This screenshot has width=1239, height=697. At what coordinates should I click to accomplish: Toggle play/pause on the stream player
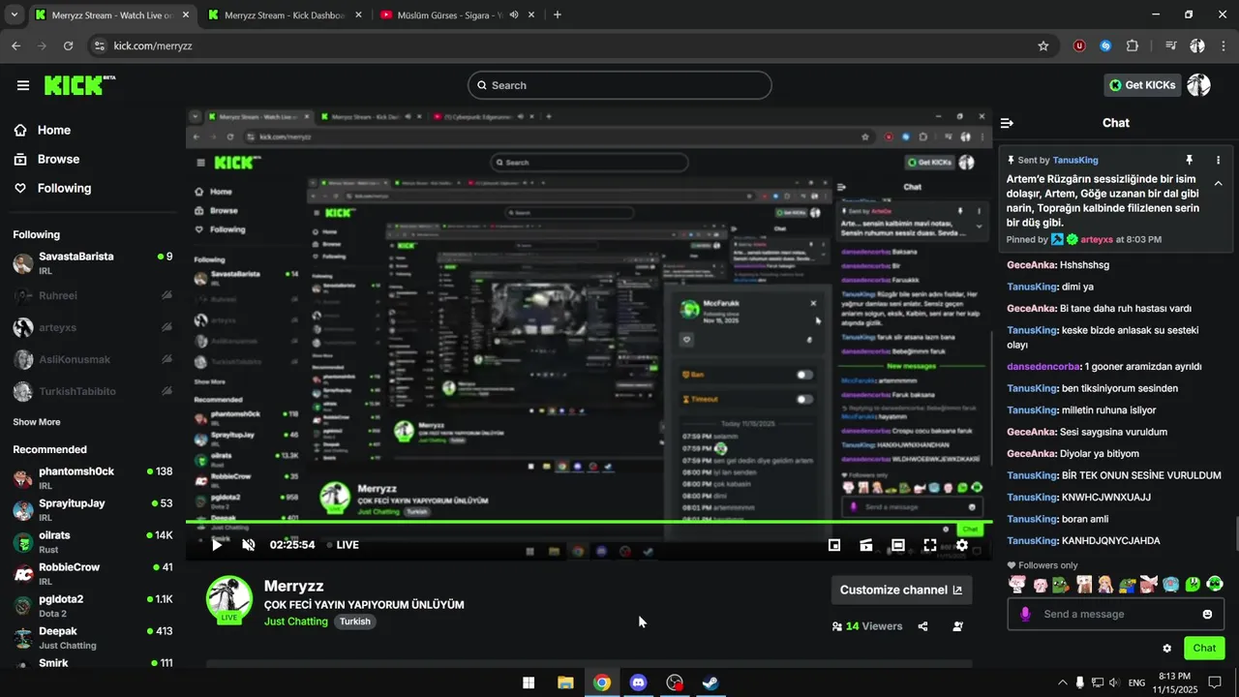217,545
